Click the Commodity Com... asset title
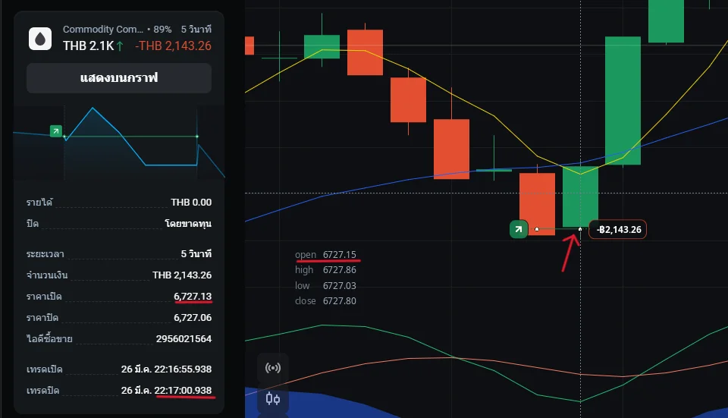Viewport: 728px width, 418px height. click(103, 30)
